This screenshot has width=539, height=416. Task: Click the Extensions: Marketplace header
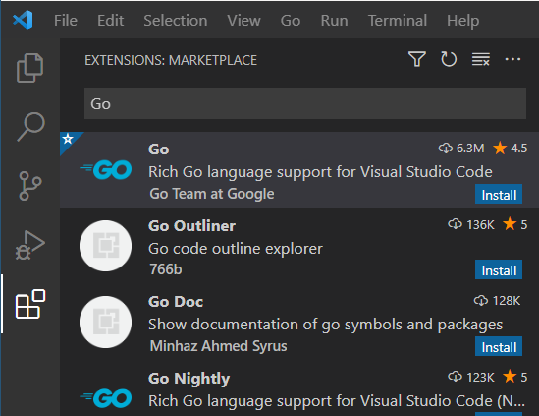coord(171,60)
